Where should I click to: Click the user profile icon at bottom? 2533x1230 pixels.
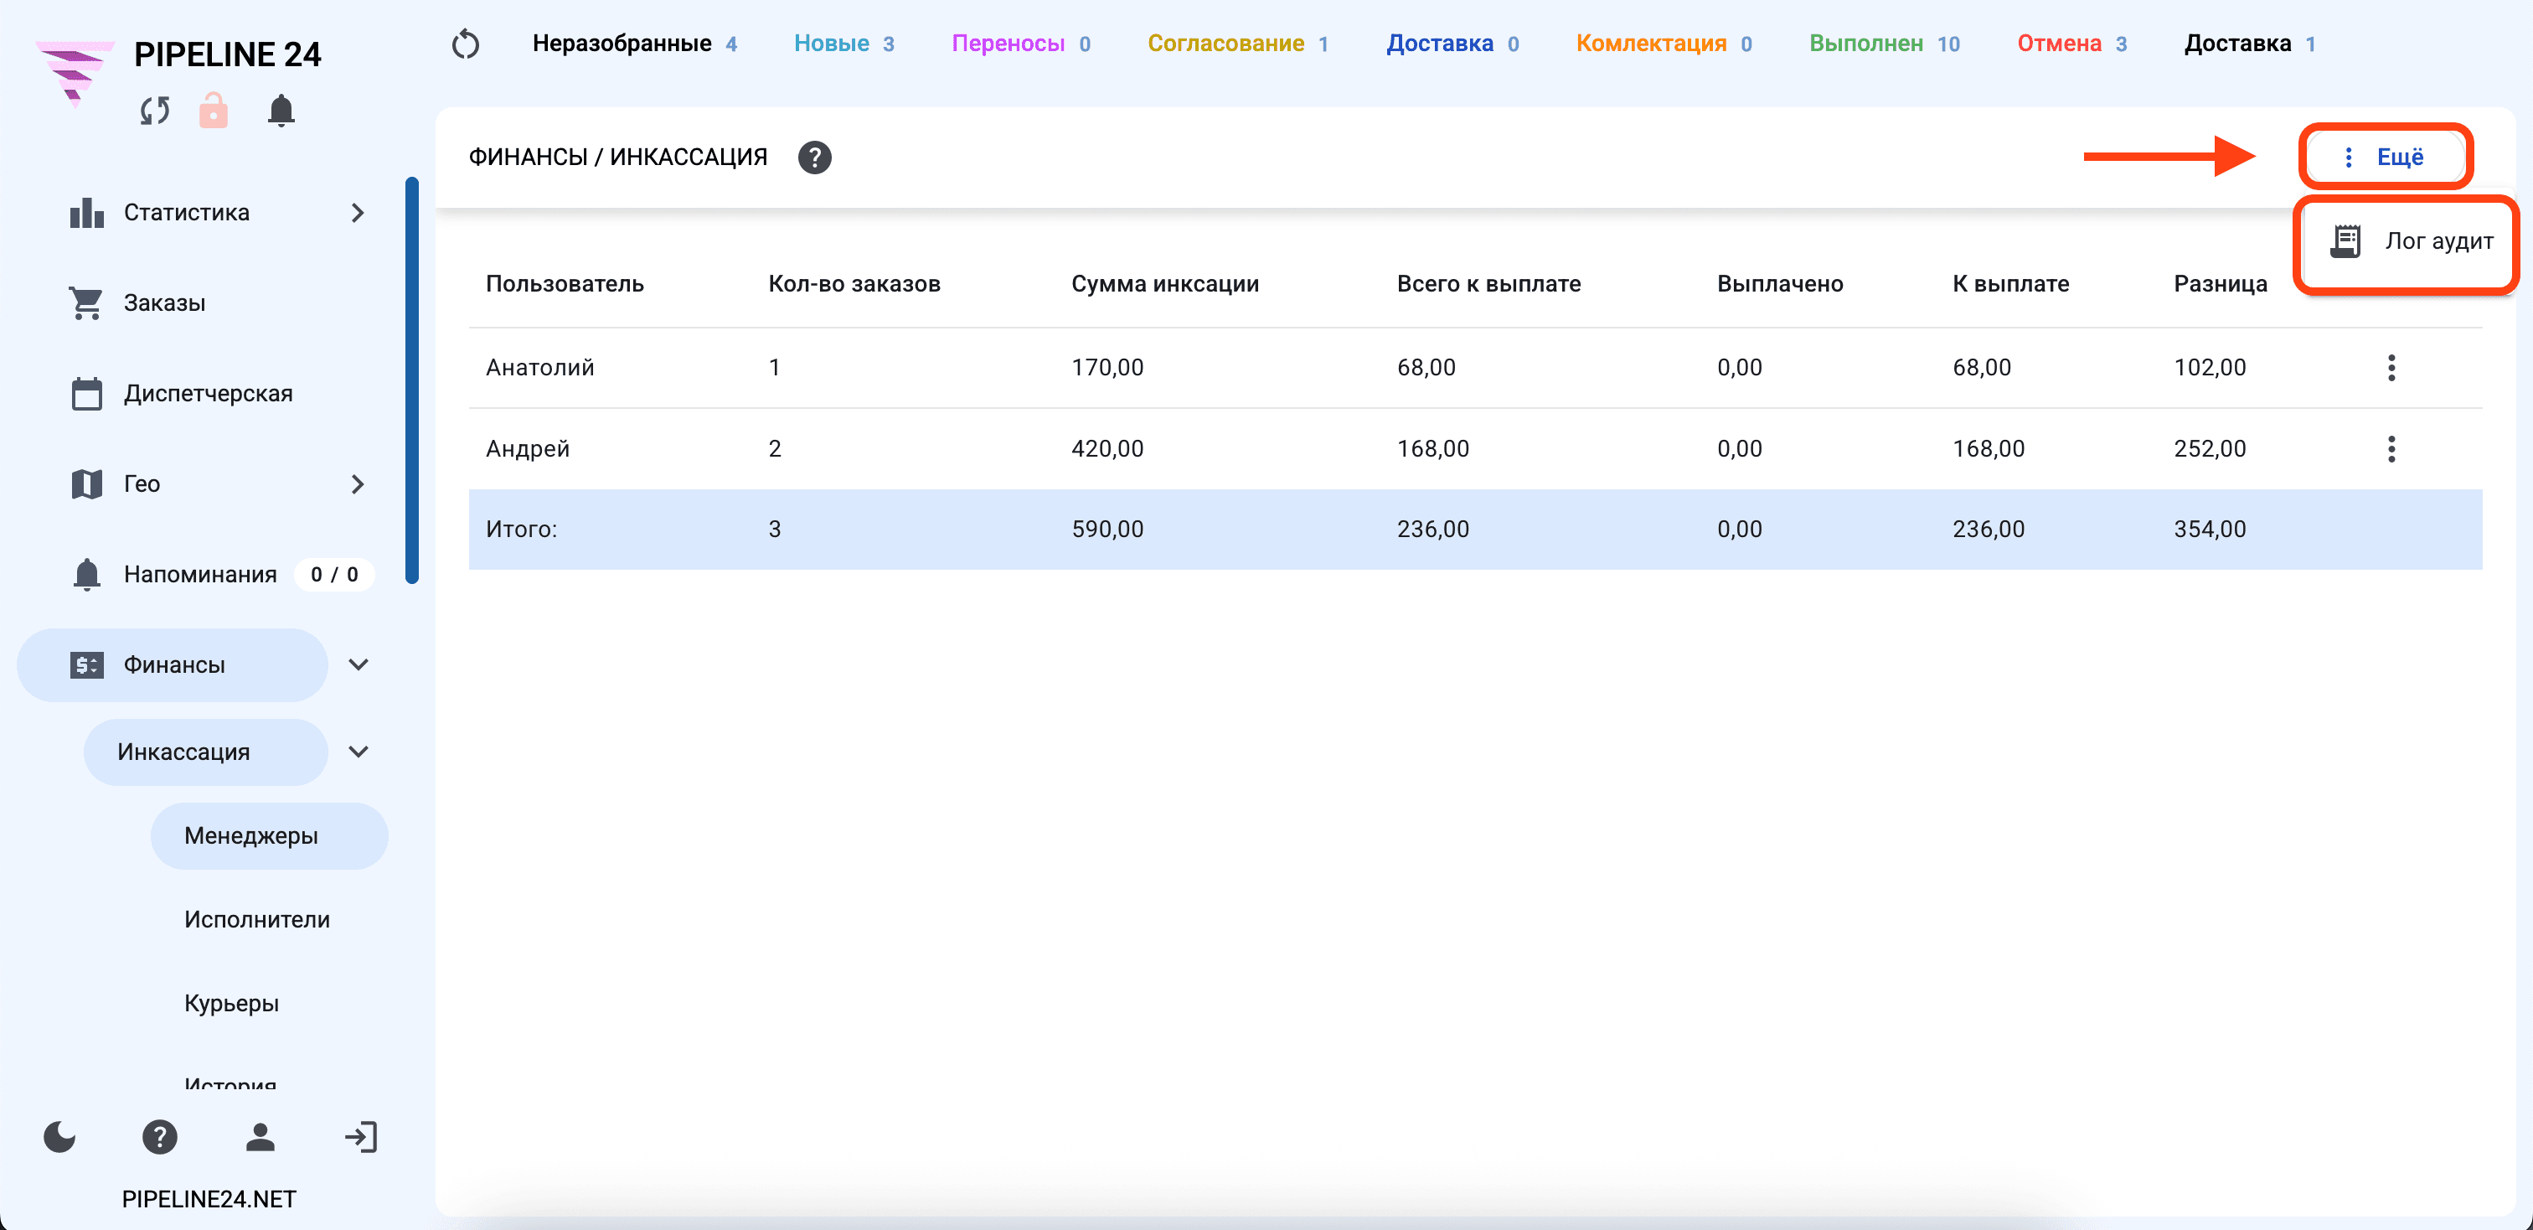(x=260, y=1138)
